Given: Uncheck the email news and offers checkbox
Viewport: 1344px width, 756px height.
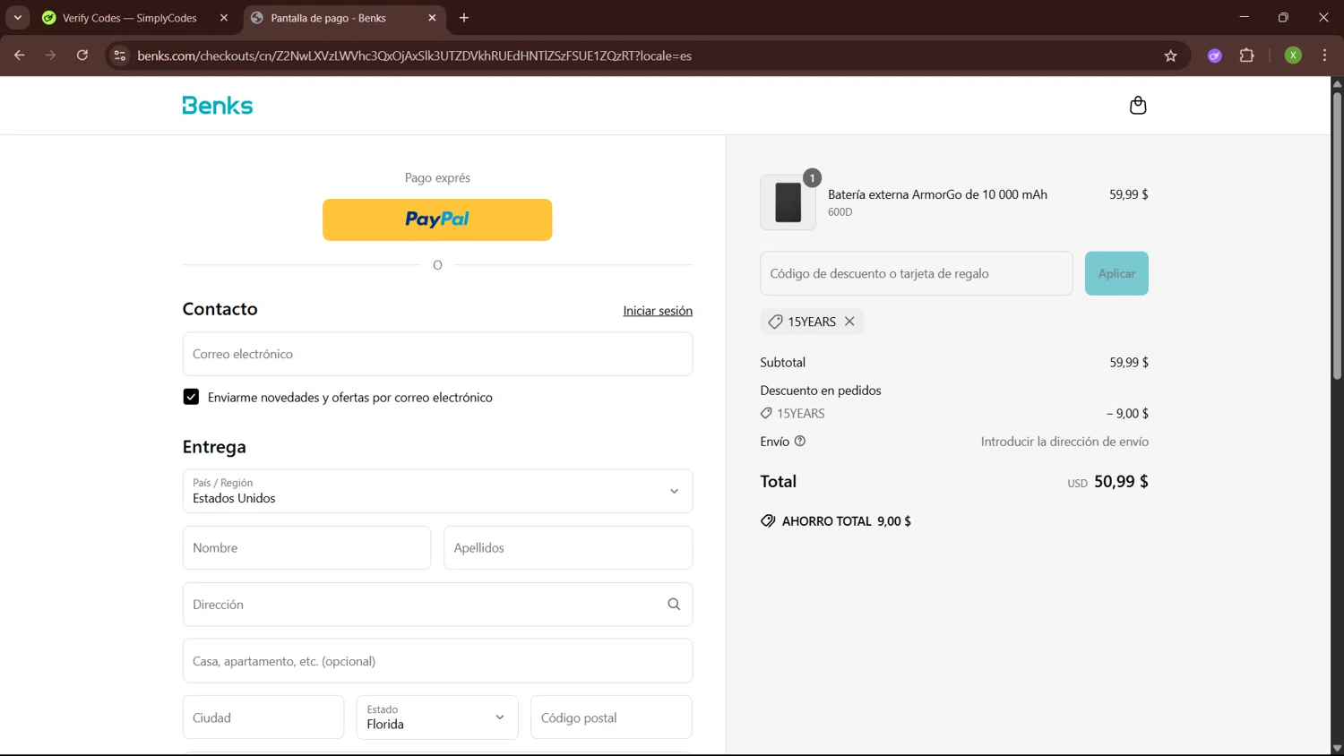Looking at the screenshot, I should 191,397.
